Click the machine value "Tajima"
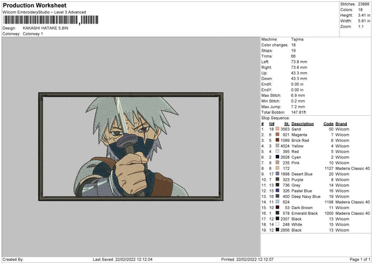373x264 pixels. coord(297,39)
